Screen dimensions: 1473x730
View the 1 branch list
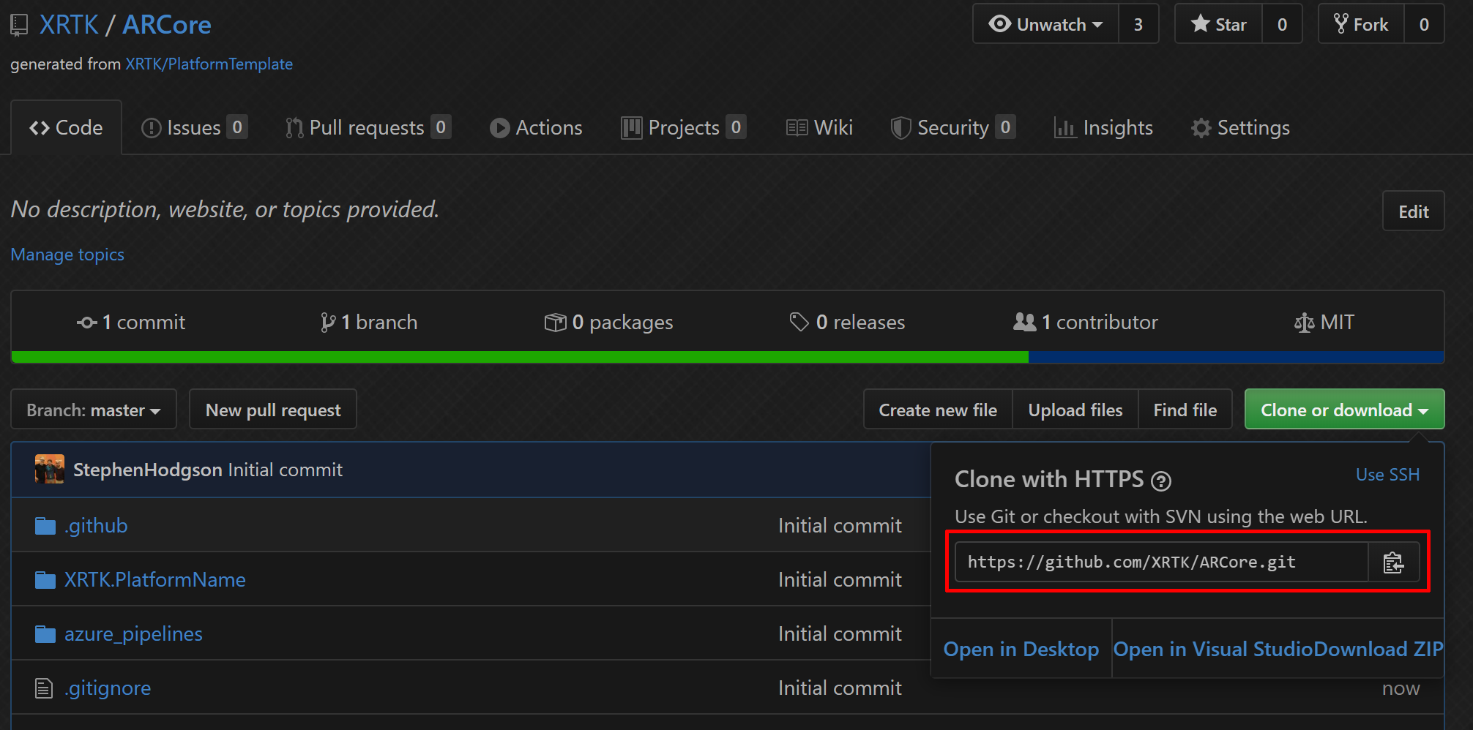pyautogui.click(x=369, y=323)
